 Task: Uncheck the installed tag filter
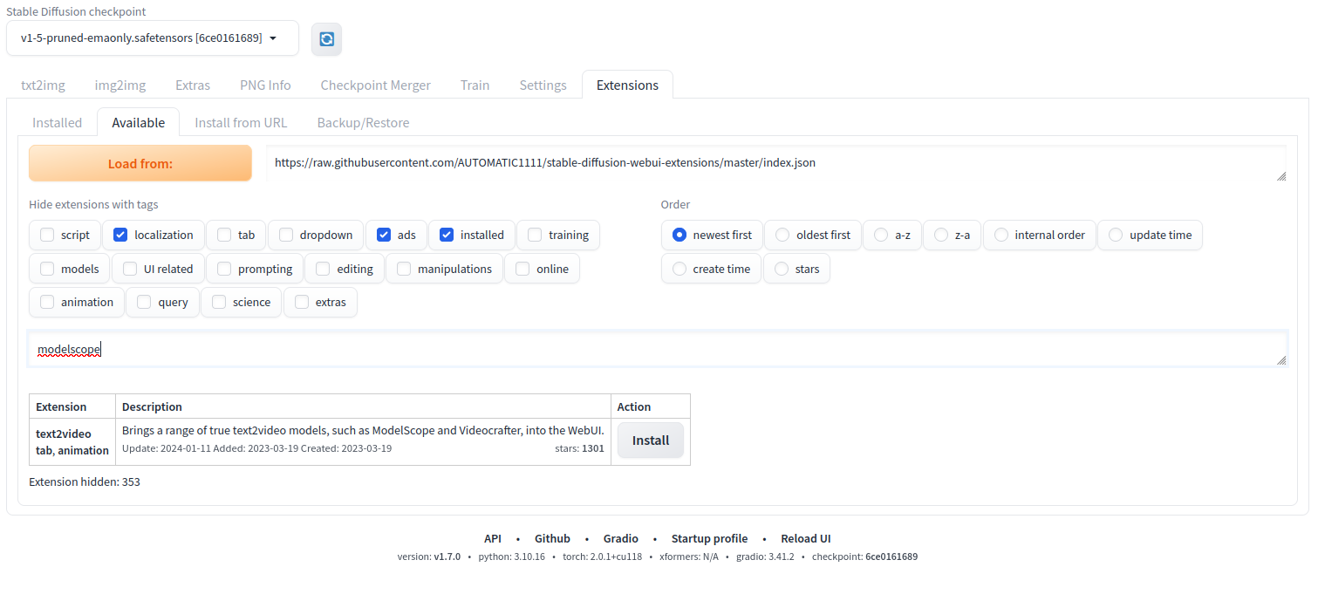[x=447, y=235]
